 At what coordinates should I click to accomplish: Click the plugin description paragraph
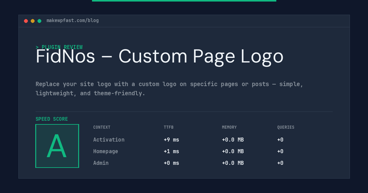coord(169,89)
